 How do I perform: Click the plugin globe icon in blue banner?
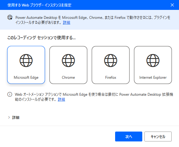coord(10,17)
